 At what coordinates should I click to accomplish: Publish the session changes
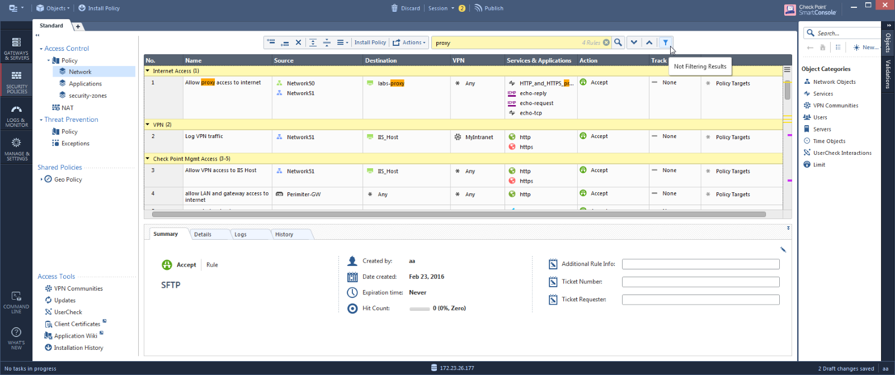point(489,8)
